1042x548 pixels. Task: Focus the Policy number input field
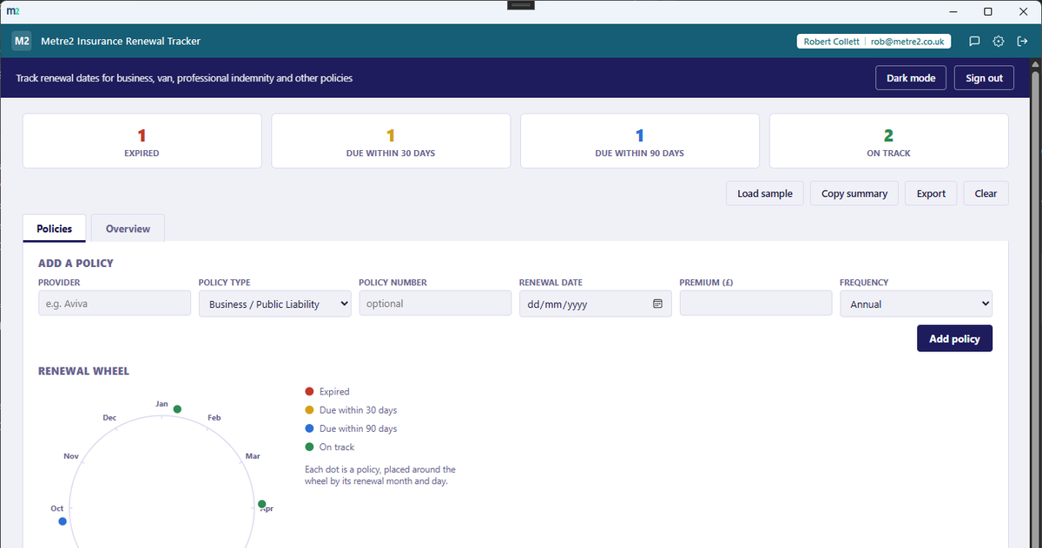pyautogui.click(x=435, y=303)
